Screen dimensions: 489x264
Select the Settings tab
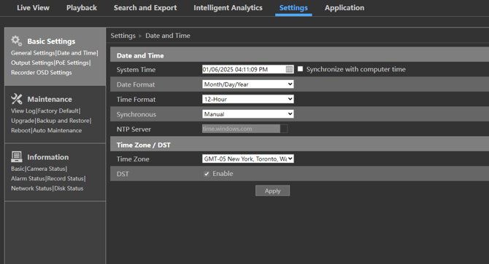click(293, 8)
